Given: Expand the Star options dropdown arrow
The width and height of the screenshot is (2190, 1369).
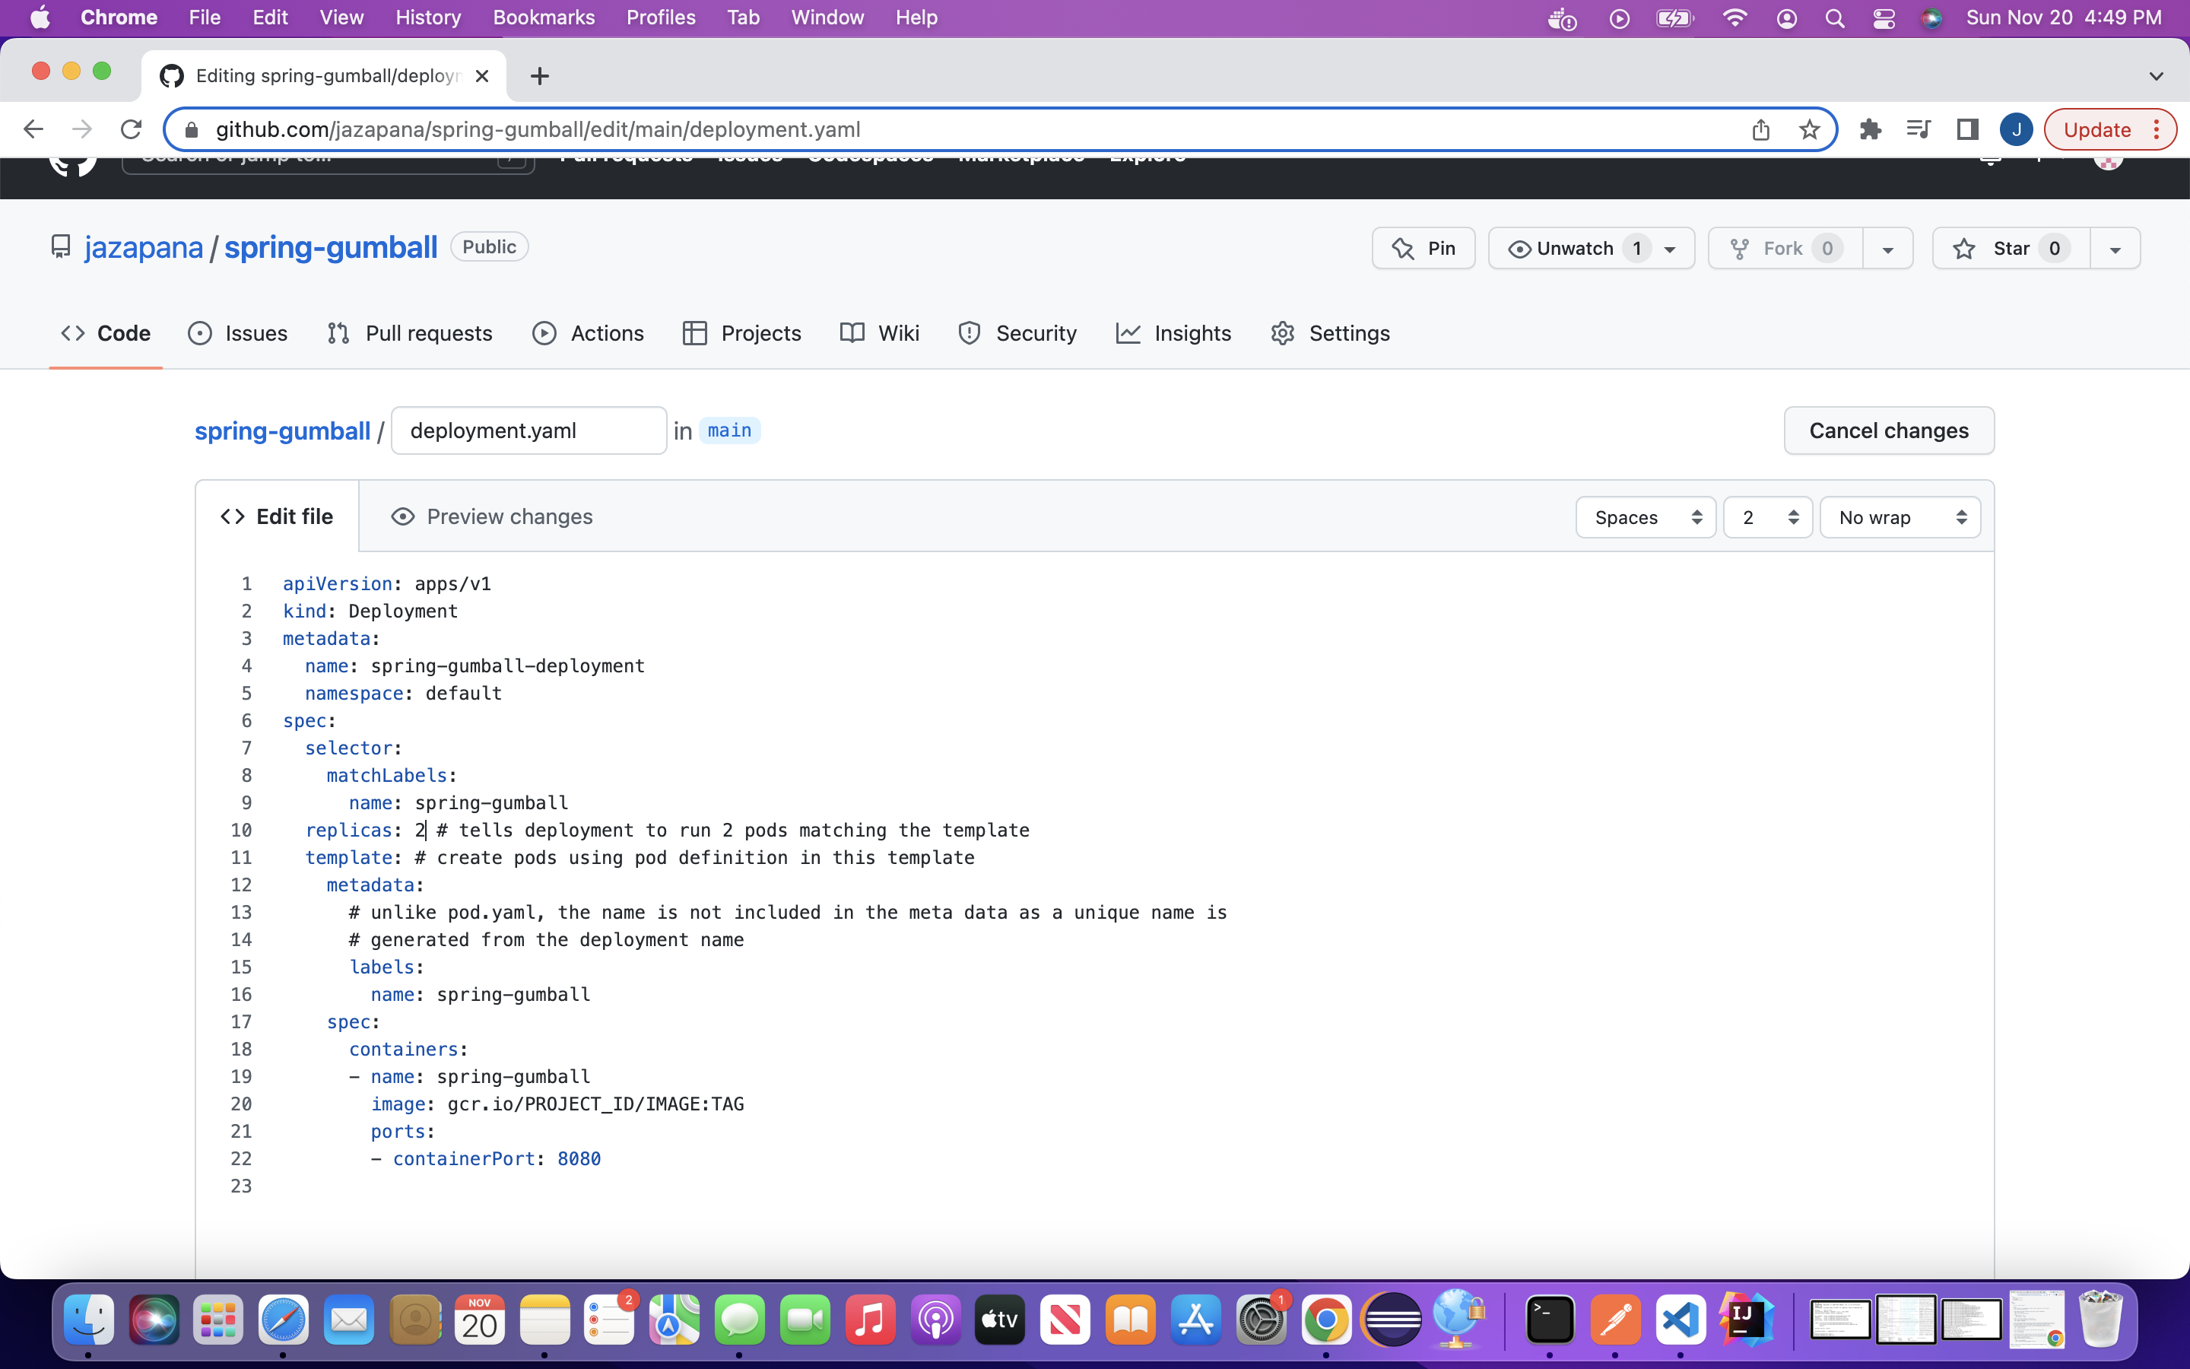Looking at the screenshot, I should [x=2115, y=247].
